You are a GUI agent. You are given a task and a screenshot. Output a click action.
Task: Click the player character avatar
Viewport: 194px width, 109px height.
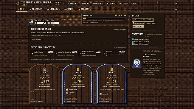pyautogui.click(x=31, y=22)
